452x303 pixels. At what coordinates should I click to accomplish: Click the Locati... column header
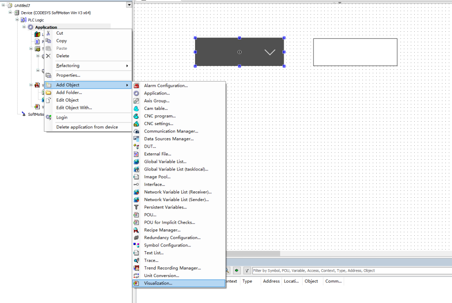292,281
